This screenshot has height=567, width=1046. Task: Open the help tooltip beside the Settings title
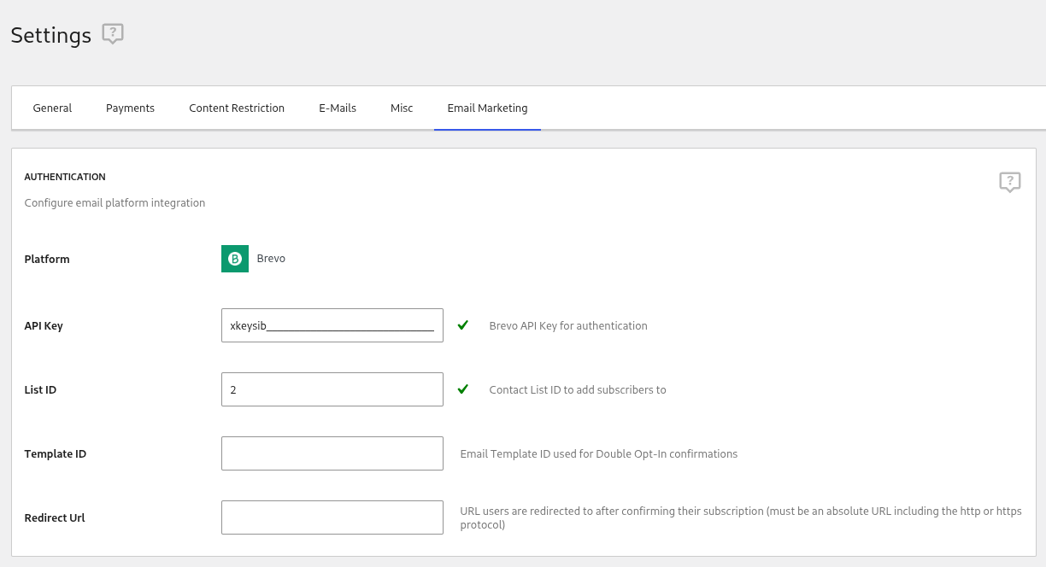(x=112, y=33)
